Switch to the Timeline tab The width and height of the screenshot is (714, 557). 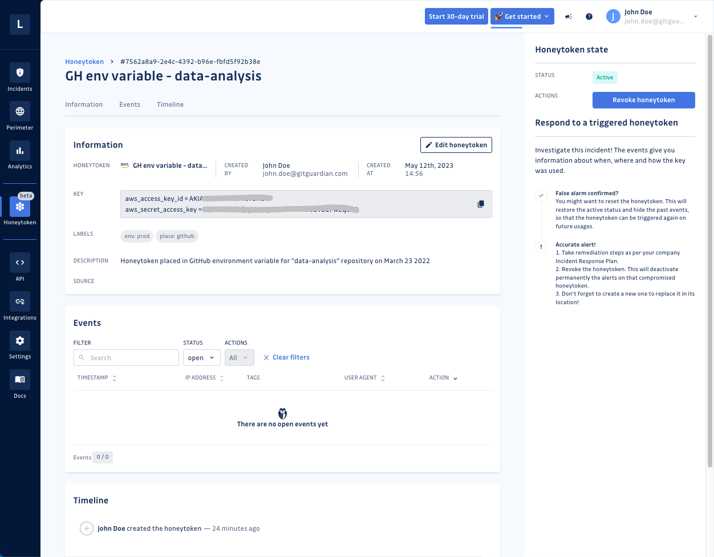point(170,104)
